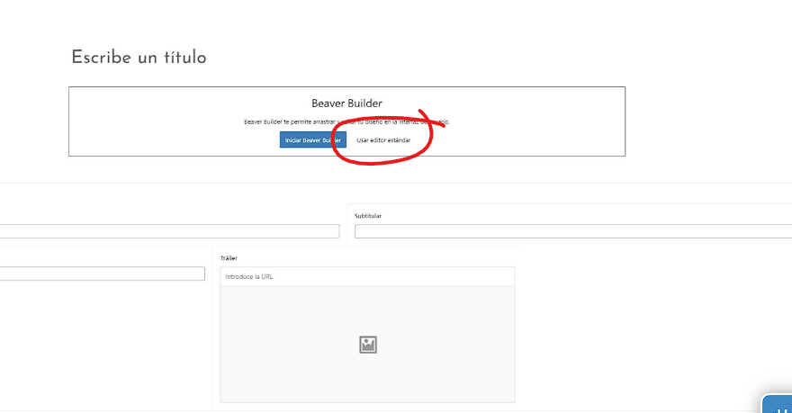The image size is (792, 413).
Task: Click the 'Beaver Builder' heading text
Action: pyautogui.click(x=346, y=103)
